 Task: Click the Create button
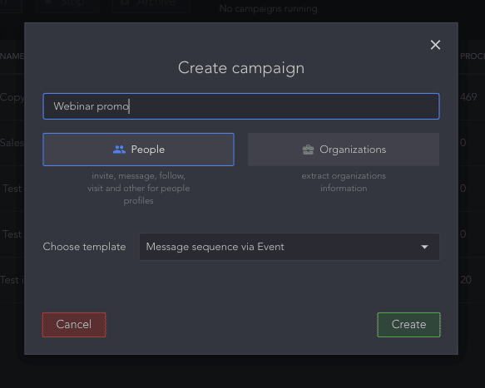coord(408,325)
